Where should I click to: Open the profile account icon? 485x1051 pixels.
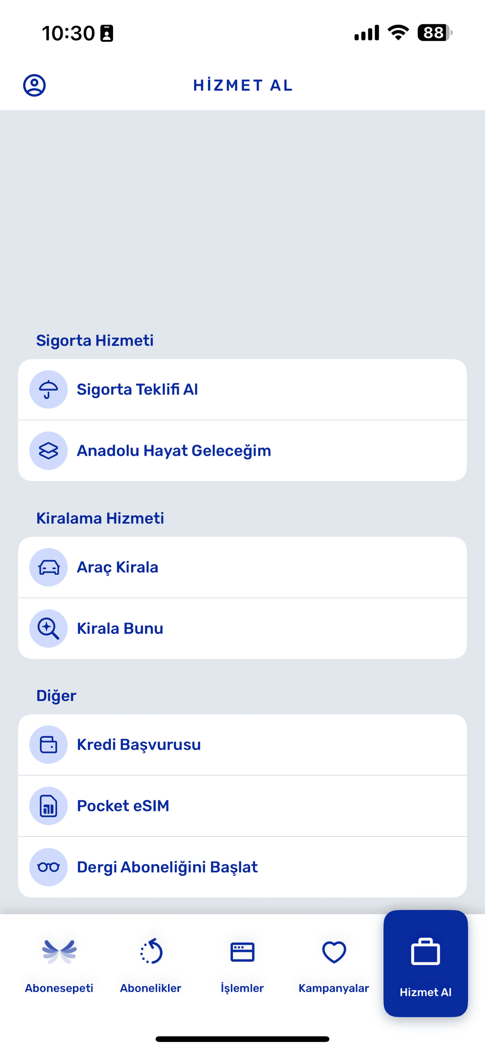coord(35,85)
